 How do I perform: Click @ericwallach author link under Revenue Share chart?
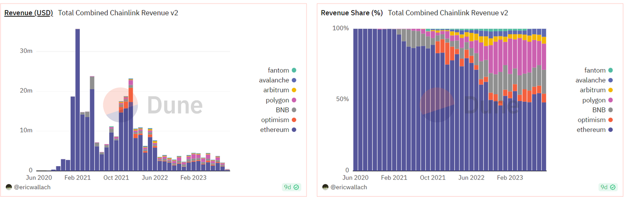tap(348, 187)
